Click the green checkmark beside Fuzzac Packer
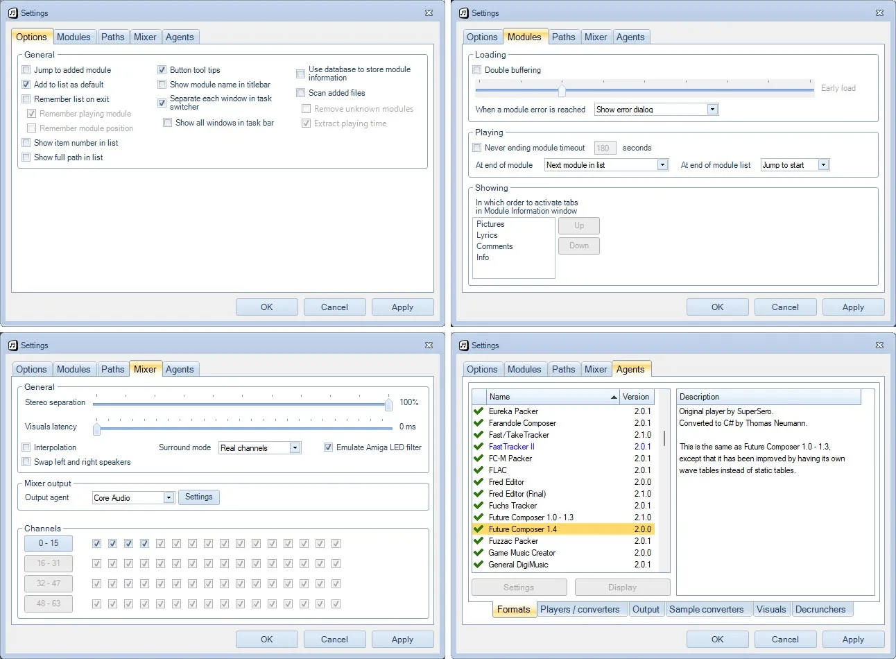896x659 pixels. (479, 541)
